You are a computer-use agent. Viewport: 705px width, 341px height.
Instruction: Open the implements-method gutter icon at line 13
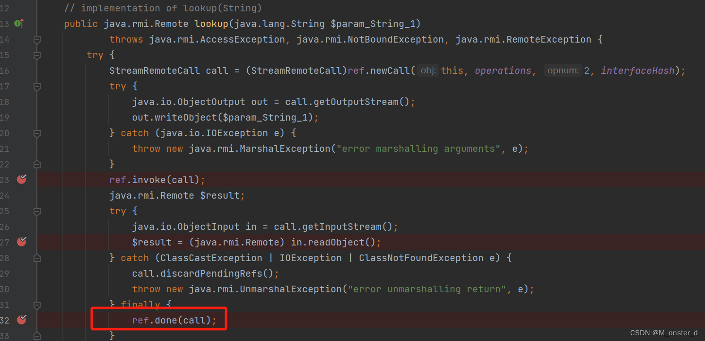pyautogui.click(x=19, y=23)
